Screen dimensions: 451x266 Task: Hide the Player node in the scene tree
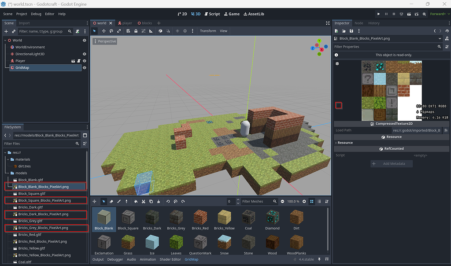click(x=84, y=61)
